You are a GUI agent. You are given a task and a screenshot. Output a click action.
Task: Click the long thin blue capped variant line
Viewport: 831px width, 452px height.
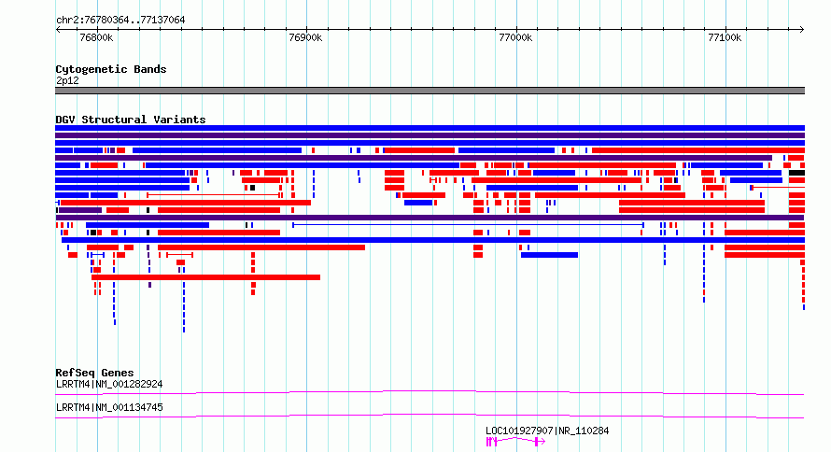[468, 225]
